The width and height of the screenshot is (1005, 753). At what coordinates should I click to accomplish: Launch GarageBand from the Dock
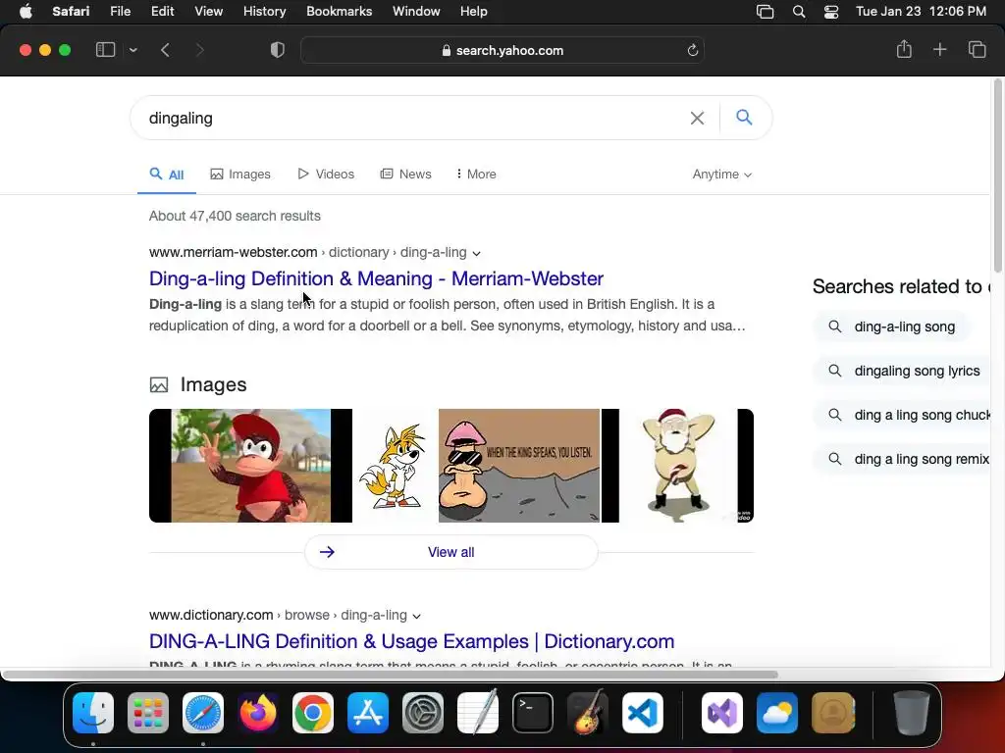coord(587,712)
